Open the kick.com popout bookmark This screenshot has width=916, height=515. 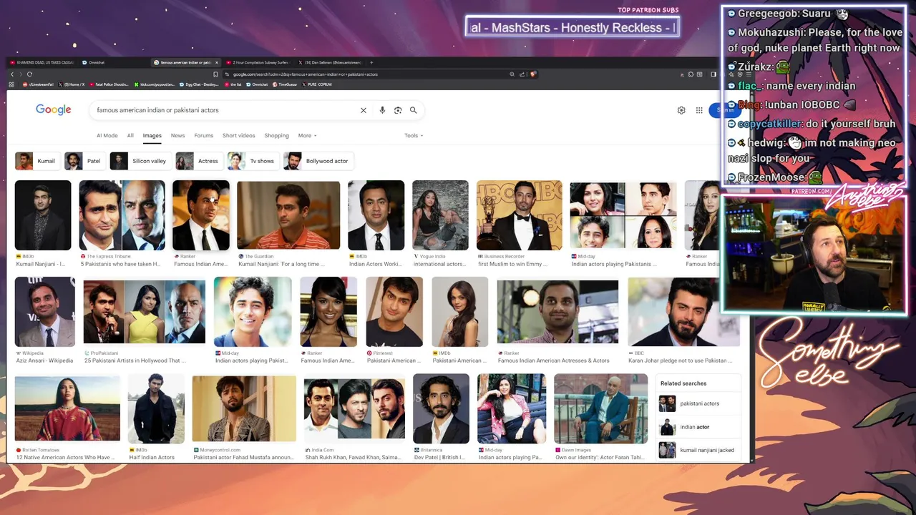tap(154, 84)
